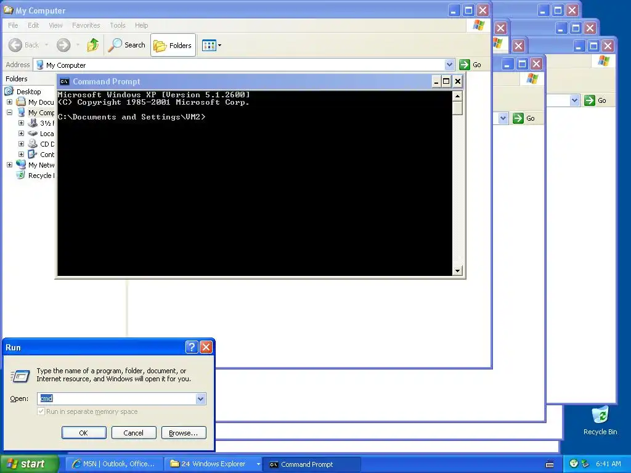Click the Command Prompt scrollbar thumb
Image resolution: width=631 pixels, height=473 pixels.
point(457,108)
